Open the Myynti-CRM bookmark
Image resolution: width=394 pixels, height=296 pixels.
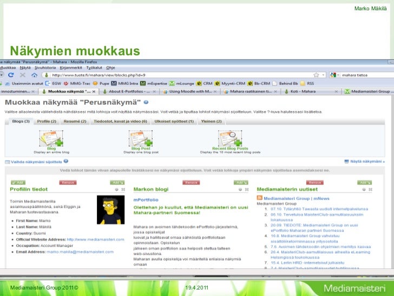[x=230, y=83]
